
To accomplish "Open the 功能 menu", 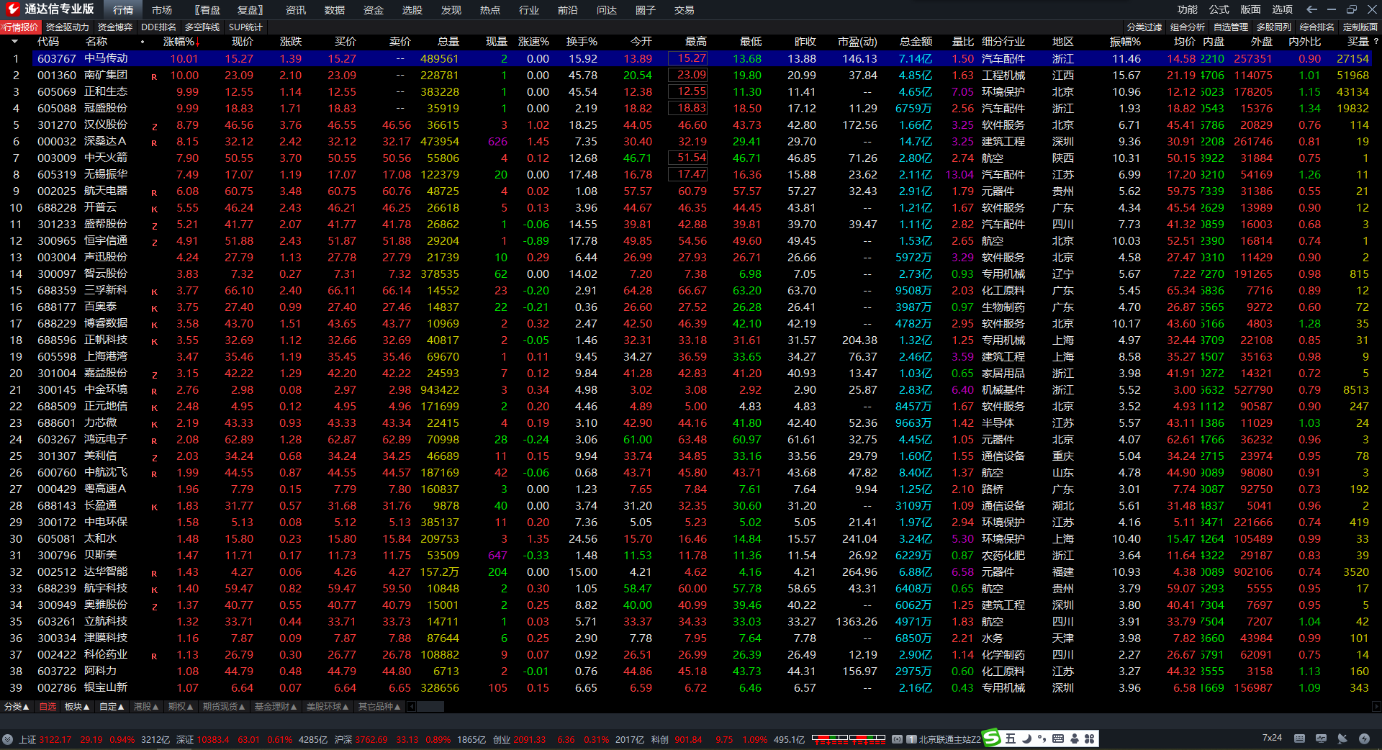I will pos(1188,9).
